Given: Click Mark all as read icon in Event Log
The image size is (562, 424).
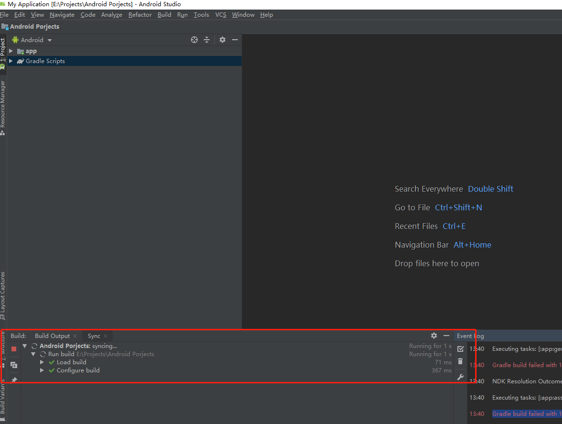Looking at the screenshot, I should [461, 348].
